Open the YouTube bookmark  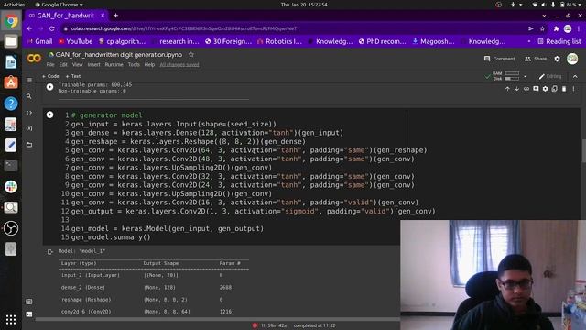(x=75, y=41)
